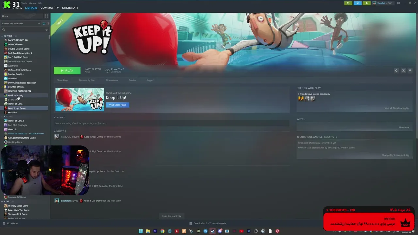Open ItsMOMD profile from activity feed
The width and height of the screenshot is (418, 235).
[66, 137]
